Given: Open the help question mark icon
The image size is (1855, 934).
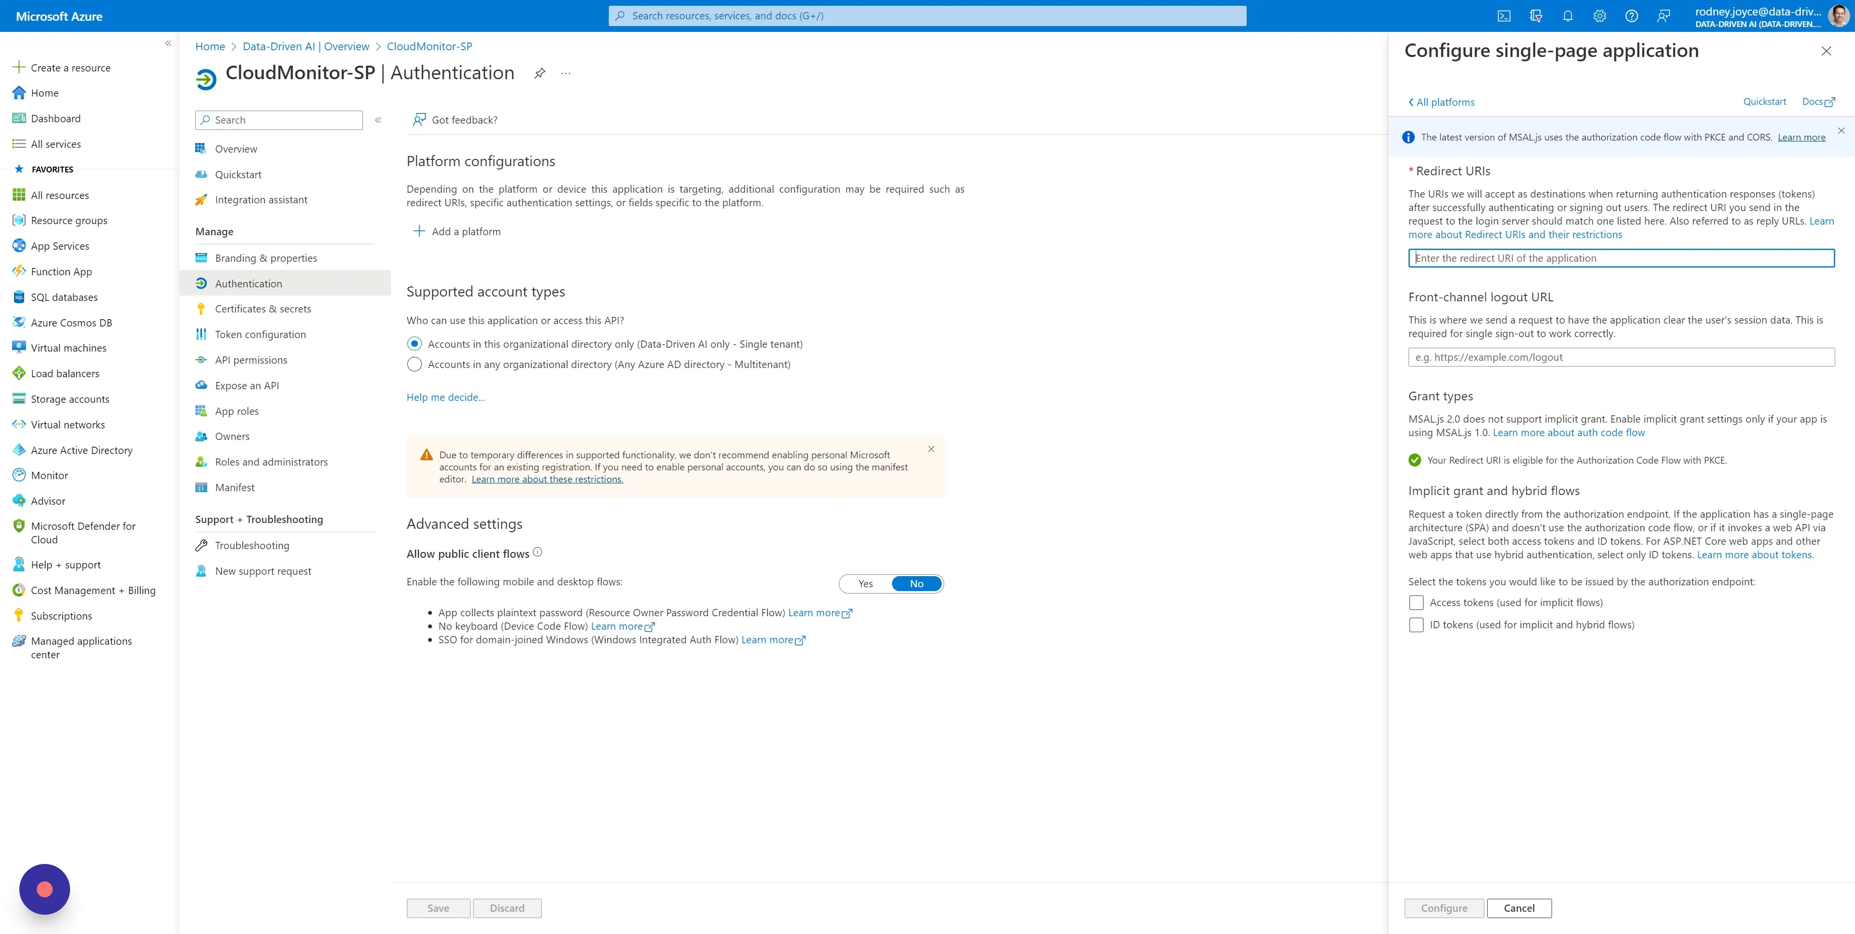Looking at the screenshot, I should [x=1631, y=16].
